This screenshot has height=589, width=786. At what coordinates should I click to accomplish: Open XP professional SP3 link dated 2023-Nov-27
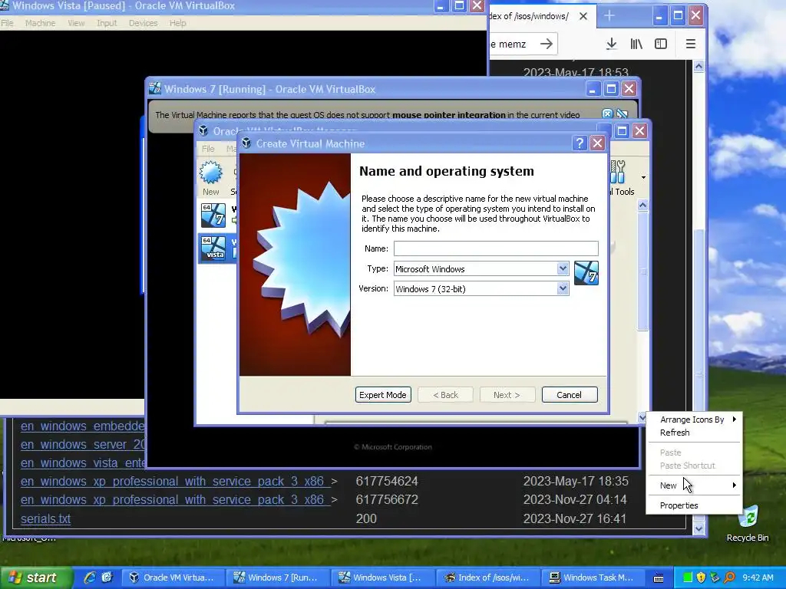click(x=176, y=499)
